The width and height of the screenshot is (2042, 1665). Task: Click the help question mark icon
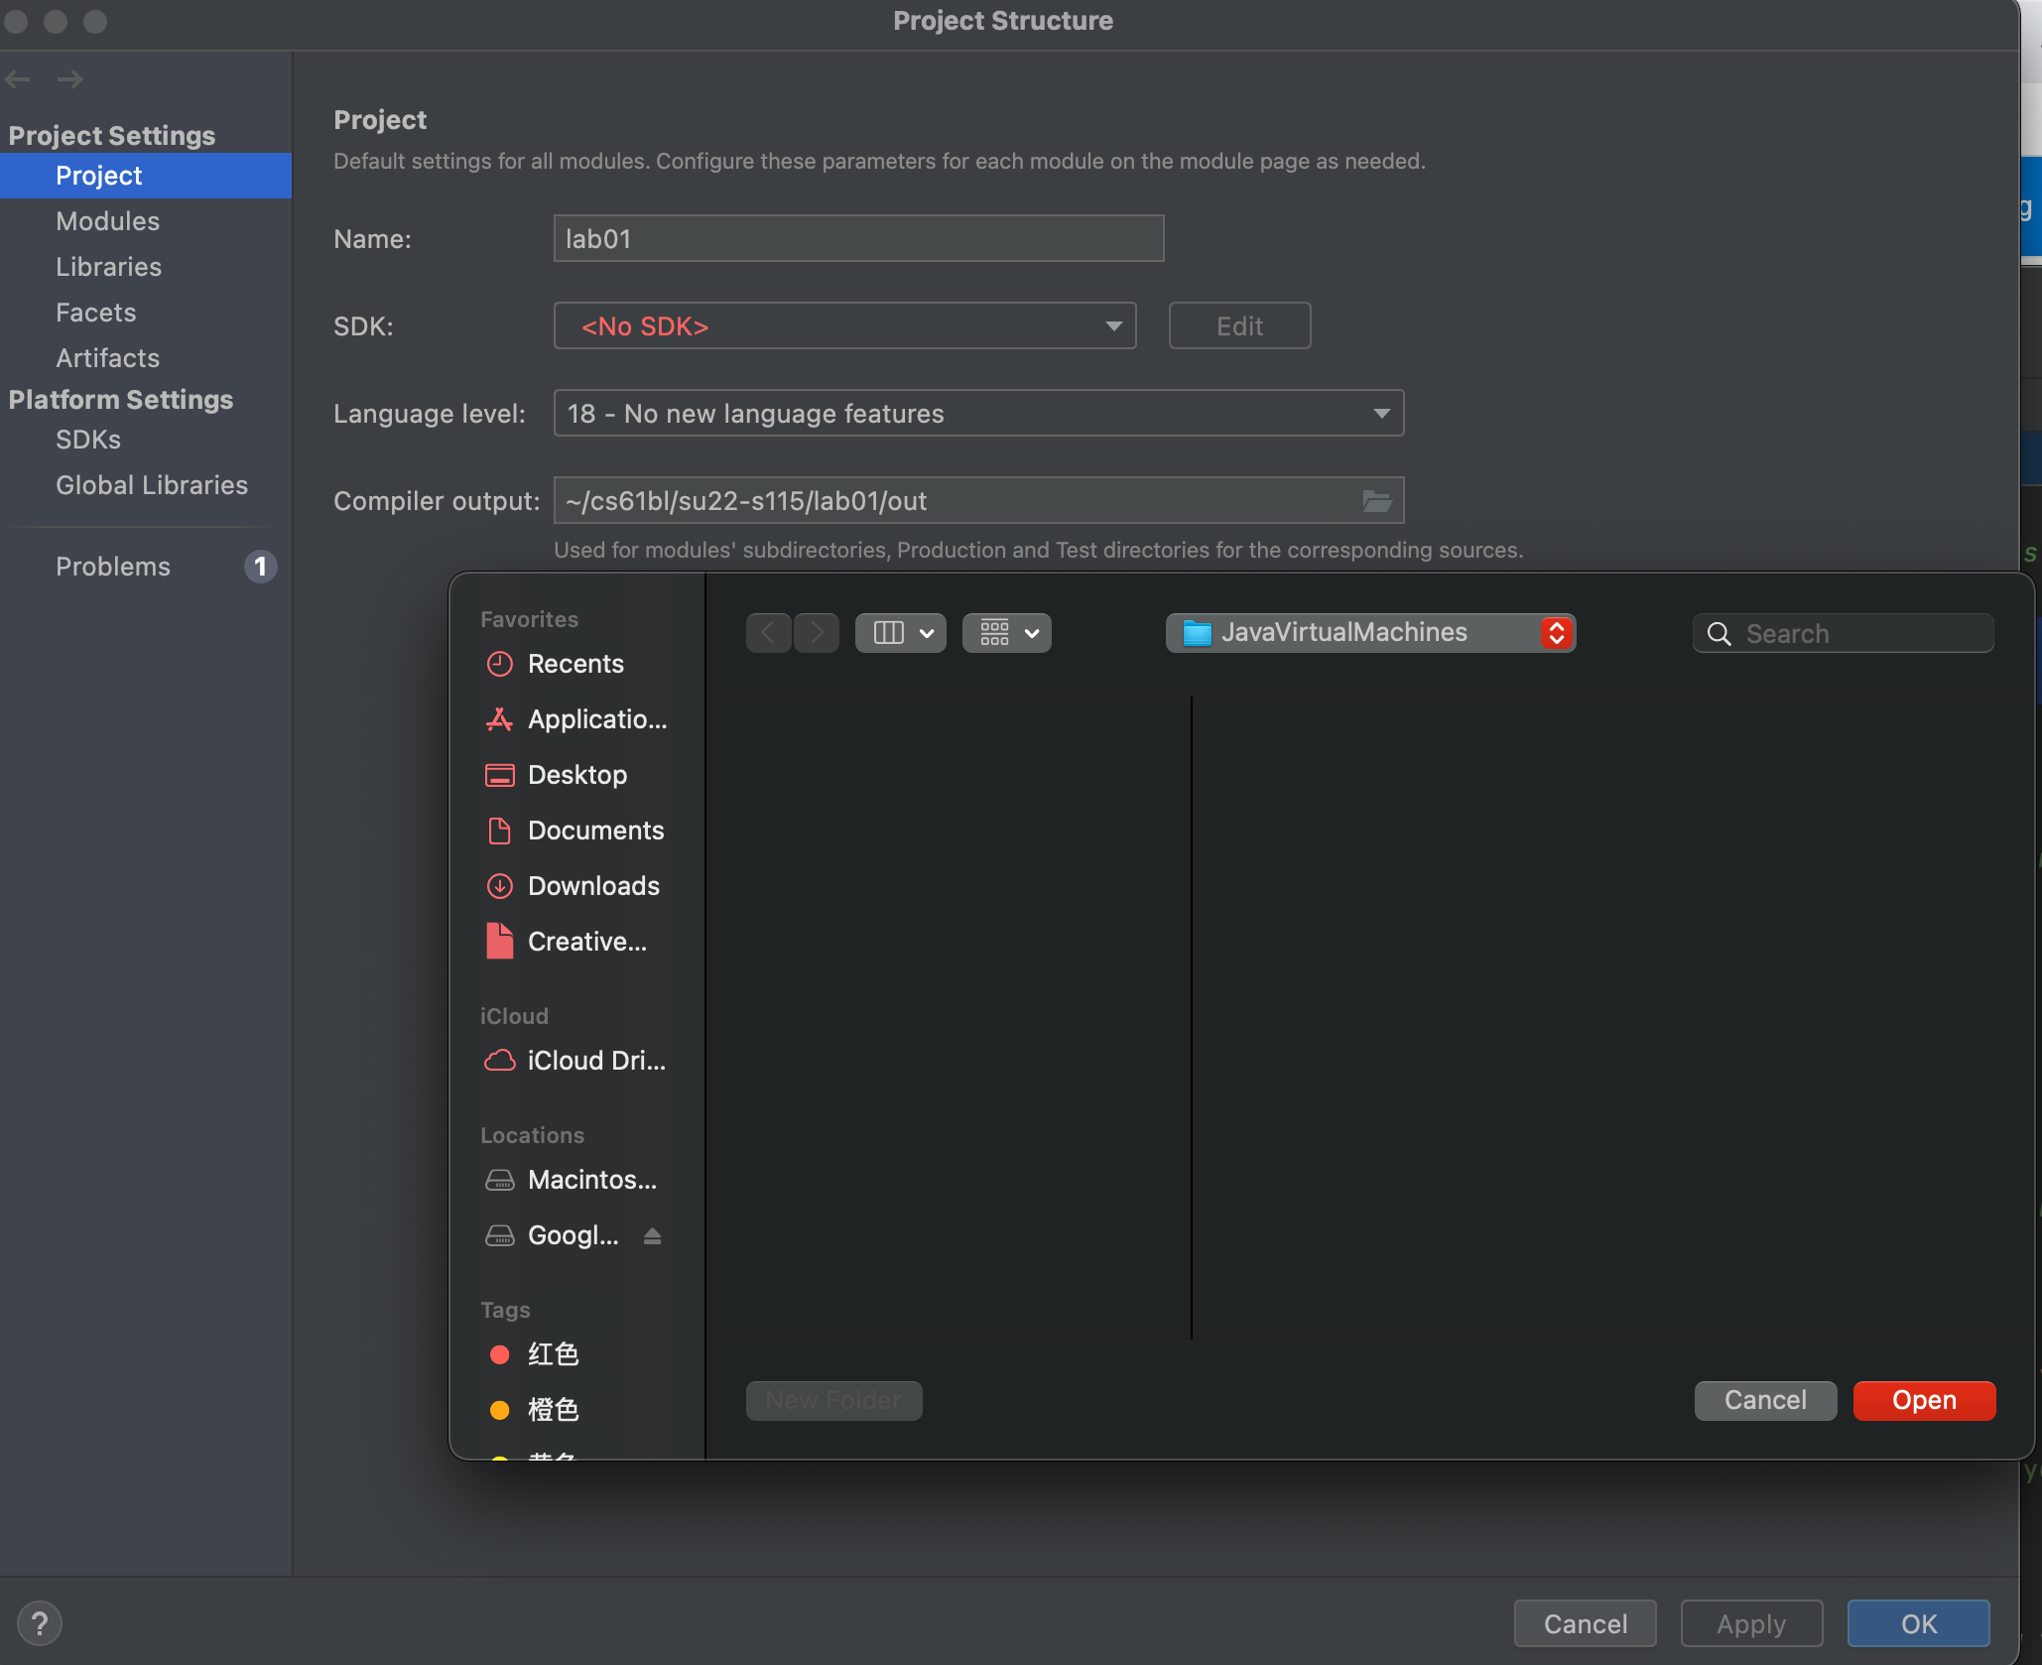(39, 1624)
